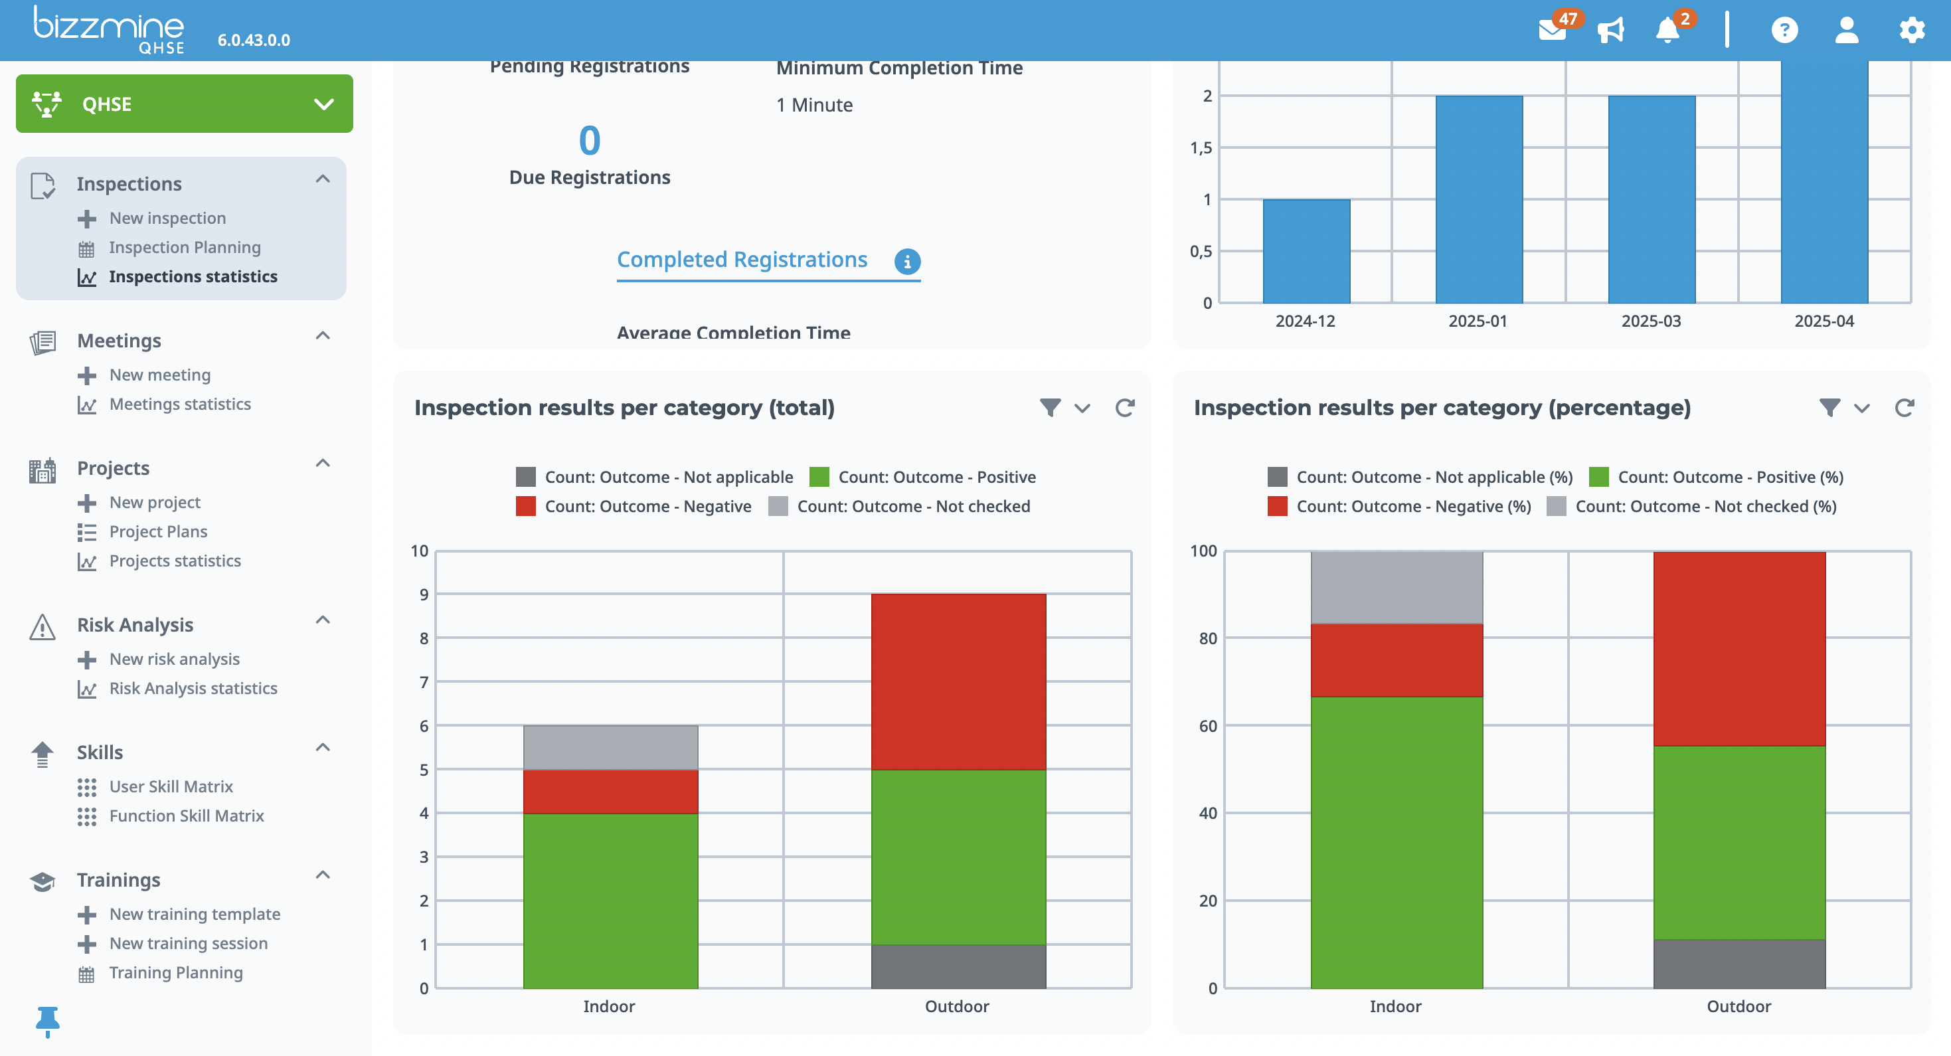
Task: Collapse the Inspections sidebar section
Action: [x=323, y=179]
